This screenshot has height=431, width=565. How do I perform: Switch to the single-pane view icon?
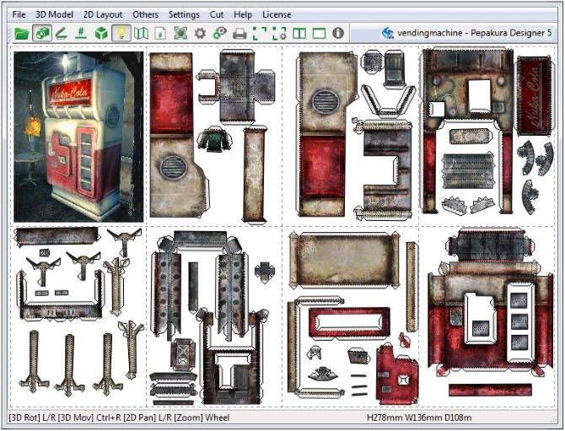[319, 34]
